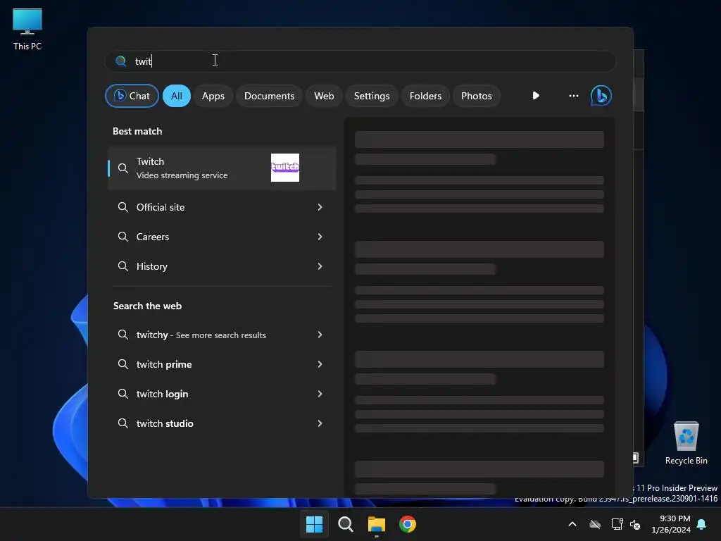Viewport: 721px width, 541px height.
Task: Switch to the Web filter tab
Action: (324, 96)
